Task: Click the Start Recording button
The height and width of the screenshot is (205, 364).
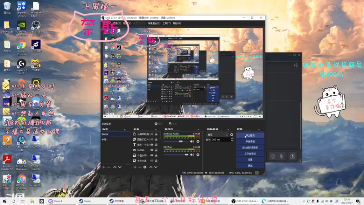Action: 250,141
